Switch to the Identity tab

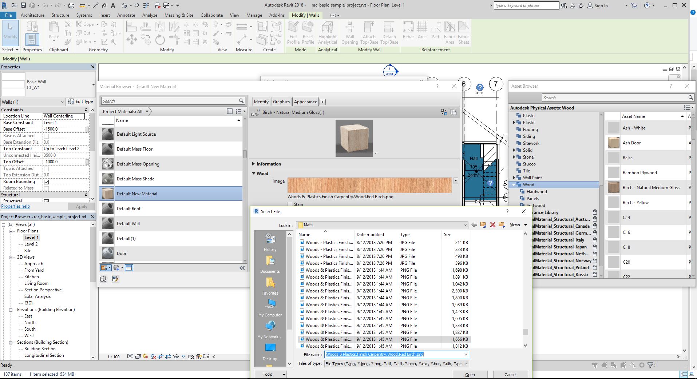click(261, 102)
